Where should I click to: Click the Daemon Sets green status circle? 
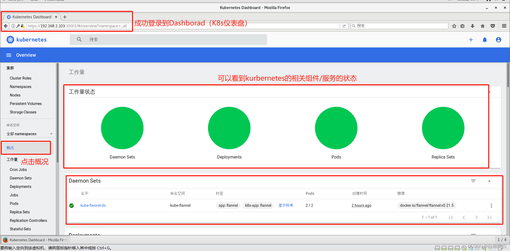click(122, 128)
